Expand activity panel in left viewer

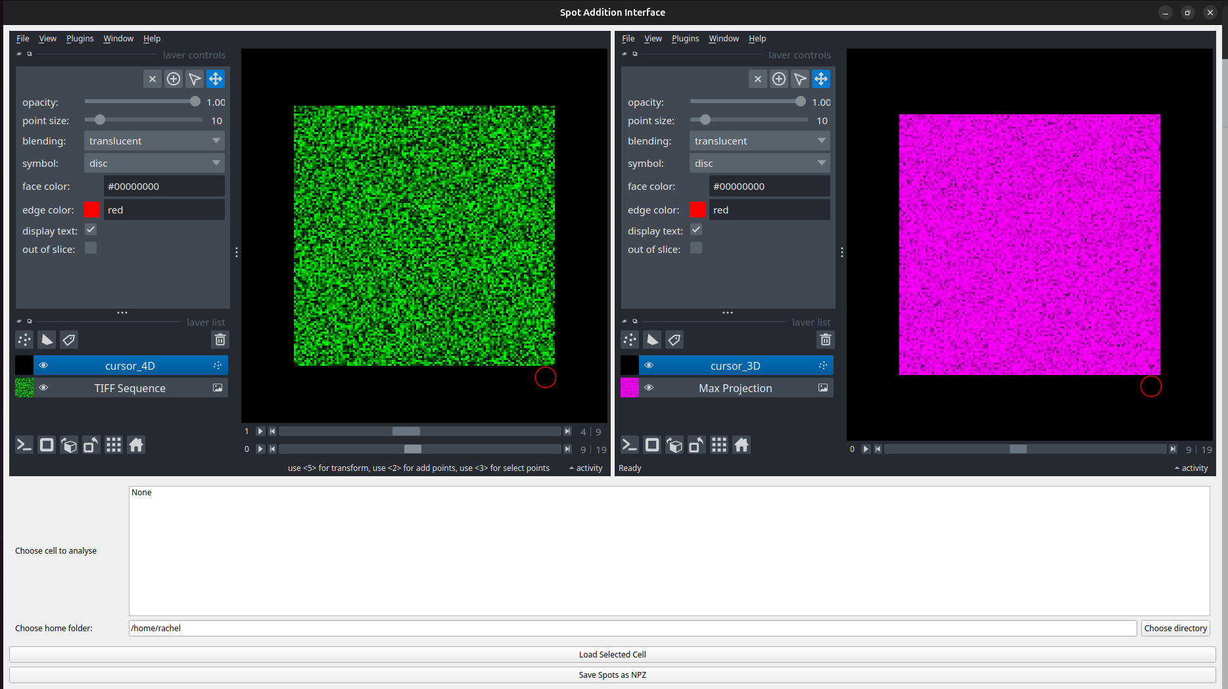click(586, 468)
